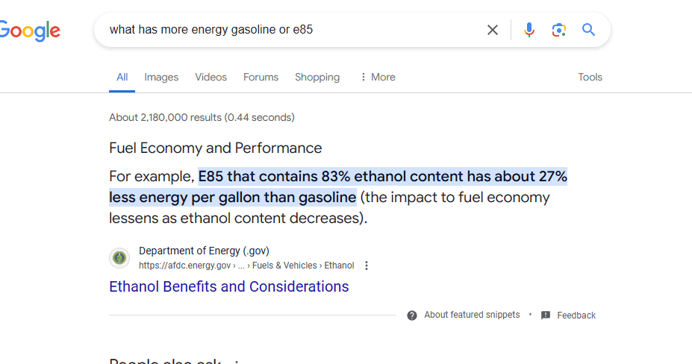Viewport: 692px width, 364px height.
Task: Switch to the Videos tab
Action: pyautogui.click(x=211, y=78)
